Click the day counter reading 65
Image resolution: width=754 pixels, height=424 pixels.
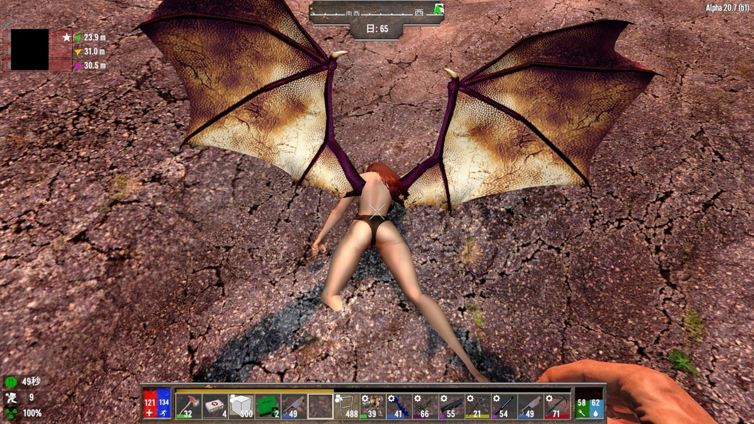(x=377, y=30)
